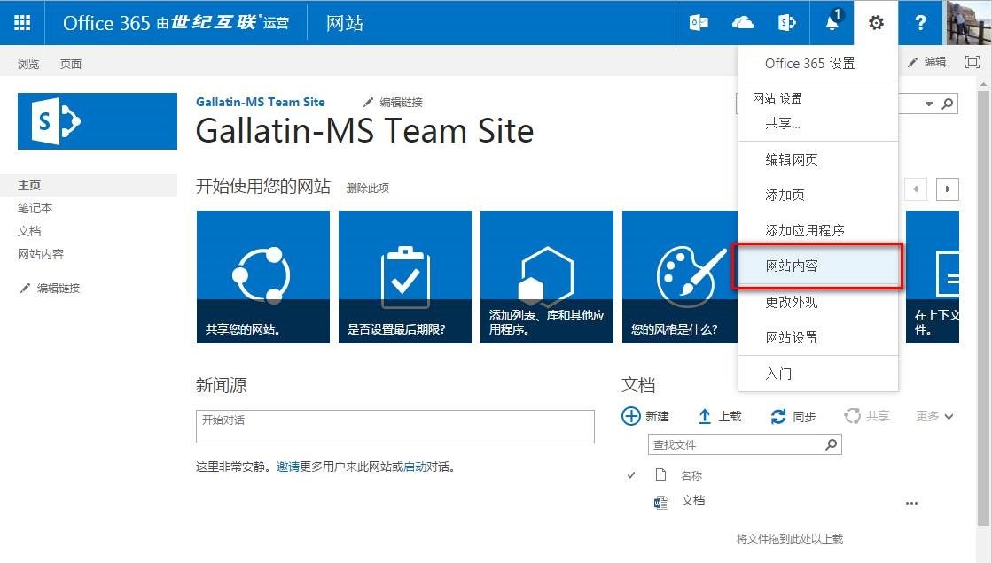Viewport: 992px width, 563px height.
Task: Select 网站内容 in the settings menu
Action: (816, 266)
